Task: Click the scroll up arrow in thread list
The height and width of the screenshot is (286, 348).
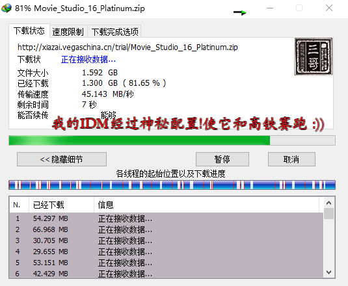Action: [x=329, y=203]
